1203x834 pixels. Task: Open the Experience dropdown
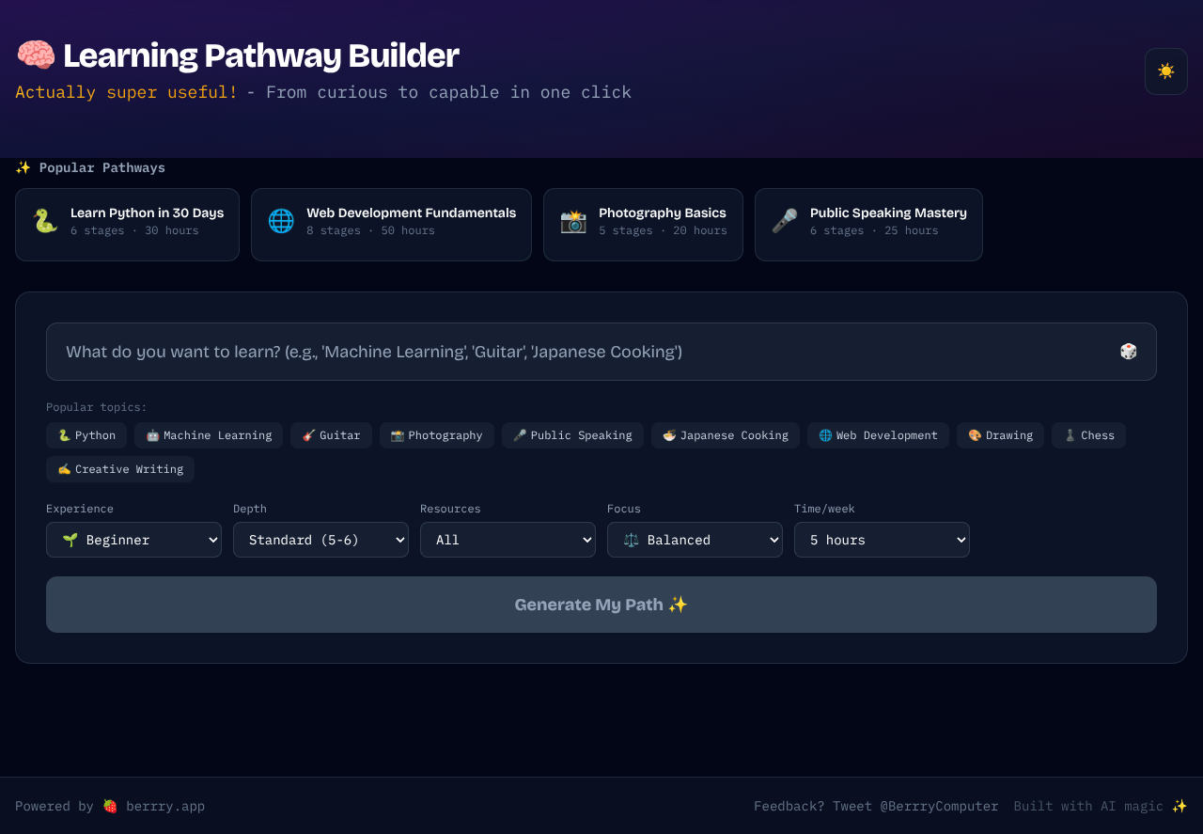(133, 540)
